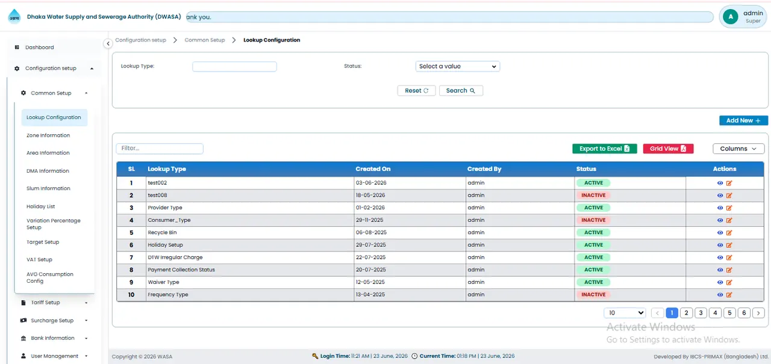The image size is (771, 364).
Task: Expand the Surcharge Setup menu
Action: point(54,321)
